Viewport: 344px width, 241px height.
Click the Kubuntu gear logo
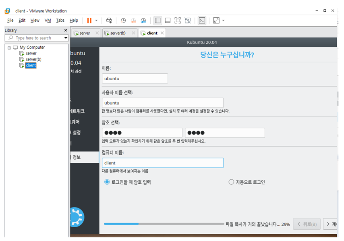click(x=77, y=217)
